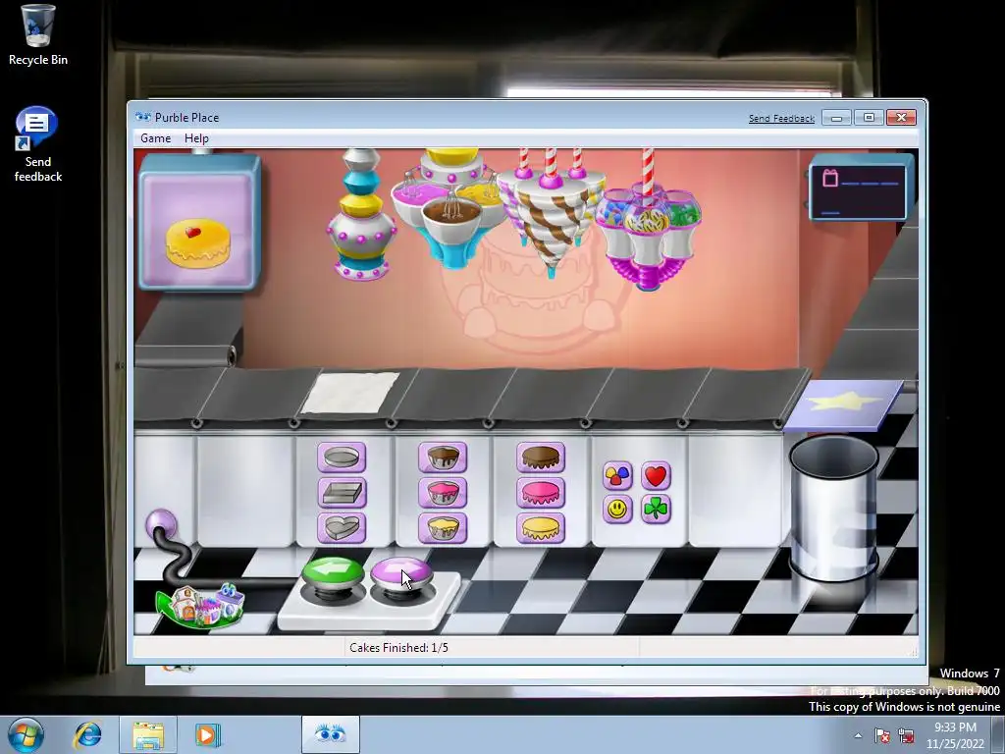
Task: Click the metal trash can
Action: tap(833, 508)
